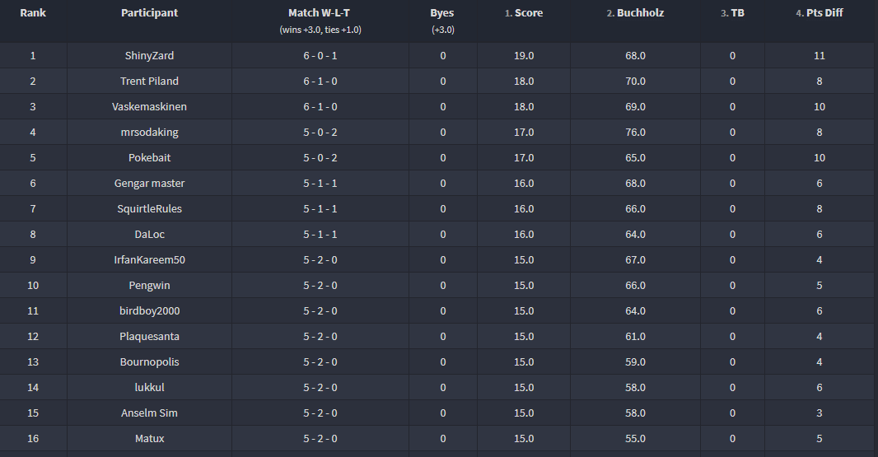Viewport: 878px width, 457px height.
Task: Select participant Matux
Action: [x=150, y=439]
